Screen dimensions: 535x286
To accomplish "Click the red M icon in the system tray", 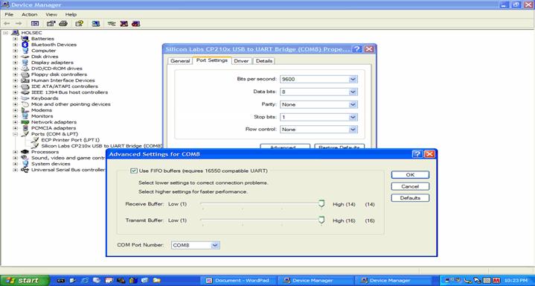I will pyautogui.click(x=496, y=281).
